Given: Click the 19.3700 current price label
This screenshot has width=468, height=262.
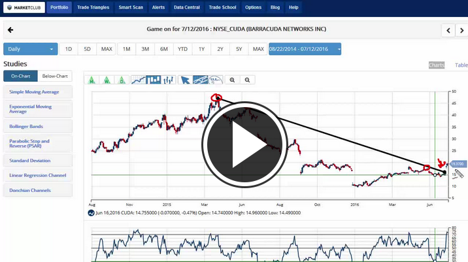Looking at the screenshot, I should click(458, 164).
